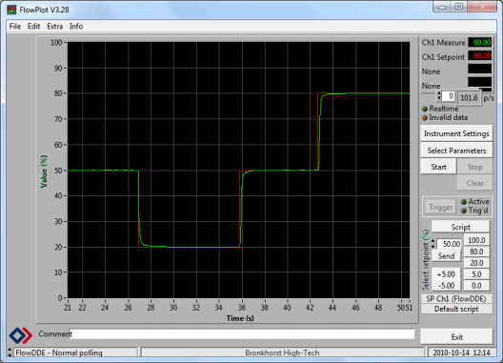Click into the Comment text field
Screen dimensions: 503x363
242,334
